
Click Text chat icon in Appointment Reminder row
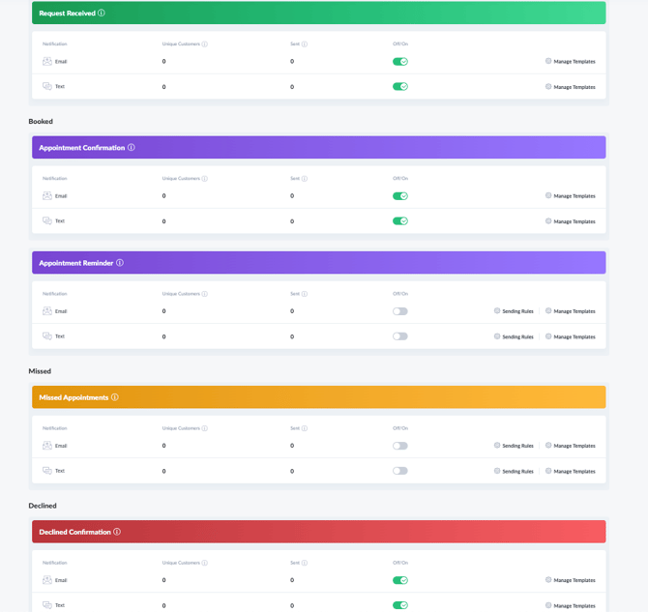(47, 336)
